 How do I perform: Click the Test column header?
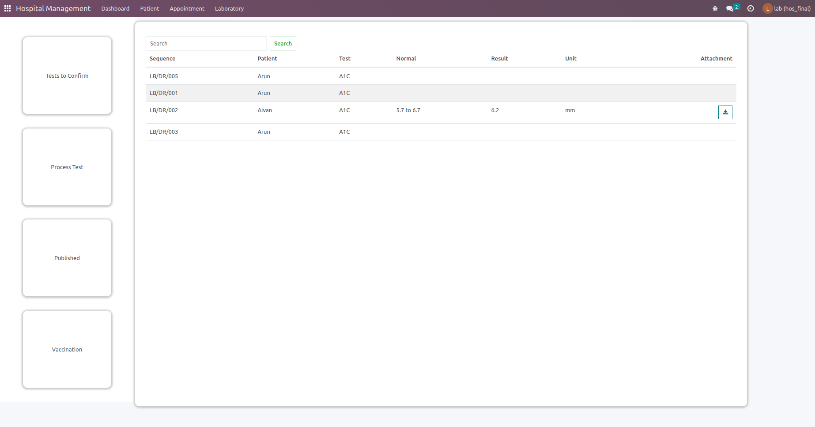pos(345,58)
